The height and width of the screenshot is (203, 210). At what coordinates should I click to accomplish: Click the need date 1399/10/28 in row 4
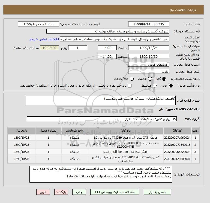pyautogui.click(x=22, y=159)
